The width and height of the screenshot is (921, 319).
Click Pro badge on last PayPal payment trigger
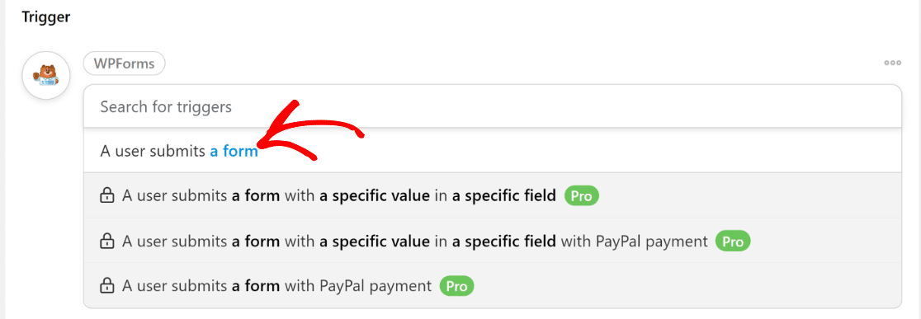pyautogui.click(x=456, y=285)
